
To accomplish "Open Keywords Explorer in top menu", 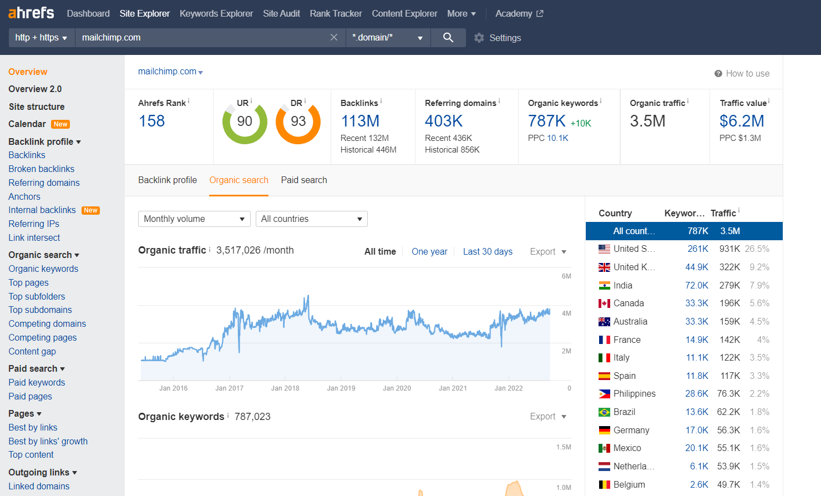I will pos(216,13).
